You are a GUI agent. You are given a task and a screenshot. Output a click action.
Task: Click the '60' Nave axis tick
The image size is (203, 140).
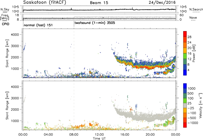(182, 15)
